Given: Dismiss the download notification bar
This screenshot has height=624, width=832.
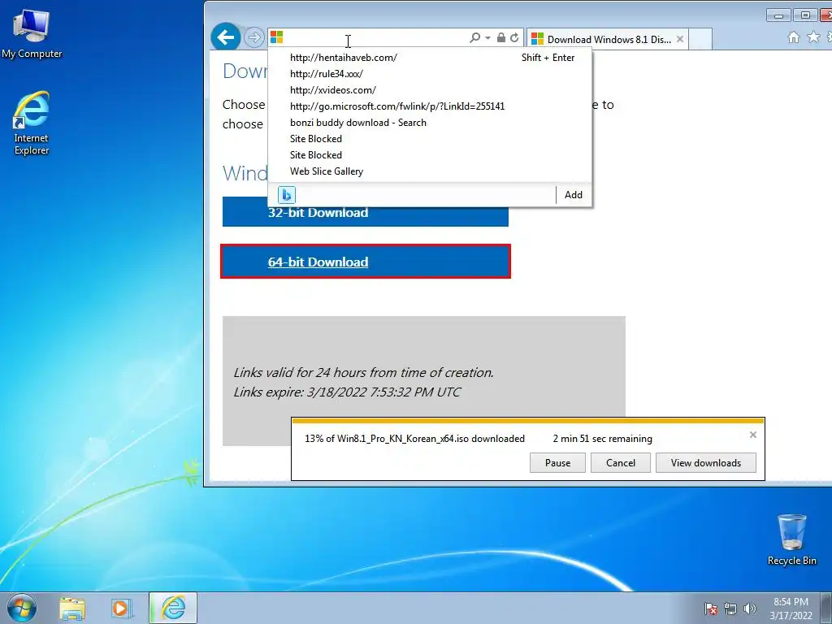Looking at the screenshot, I should point(753,435).
